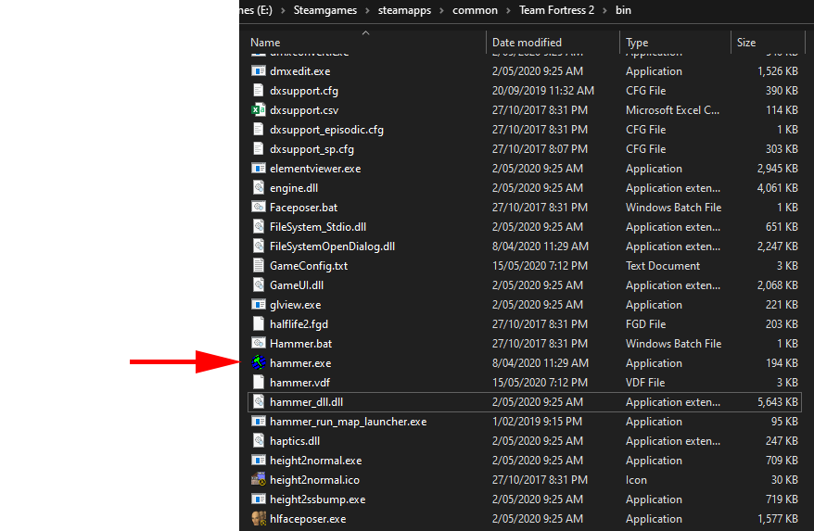Expand the chevron after Team Fortress 2
Image resolution: width=814 pixels, height=531 pixels.
[604, 10]
